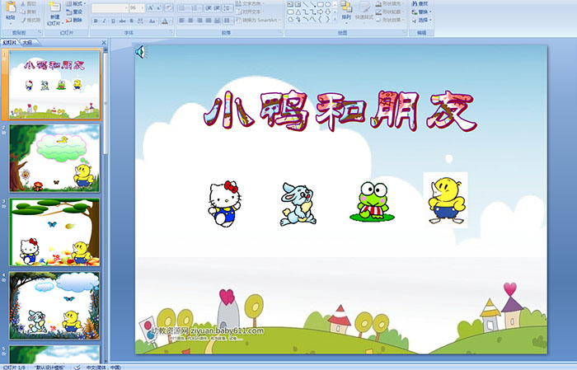Click the New Slide (新建幻灯片) icon

[x=55, y=8]
